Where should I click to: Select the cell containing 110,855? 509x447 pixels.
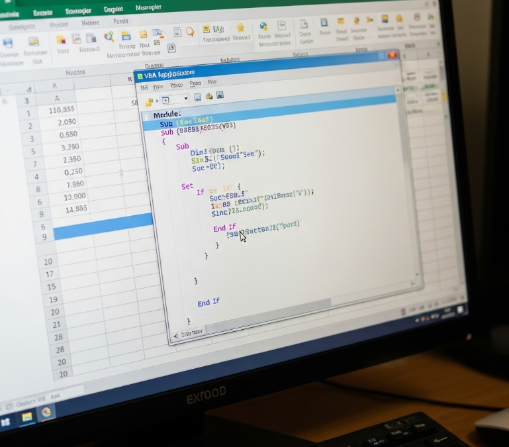click(x=62, y=111)
